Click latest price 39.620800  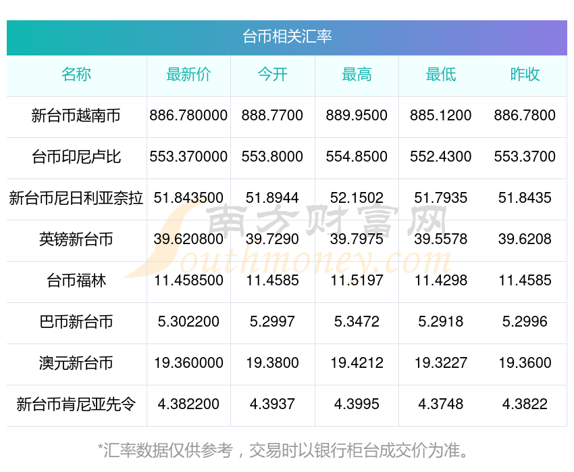pos(188,239)
